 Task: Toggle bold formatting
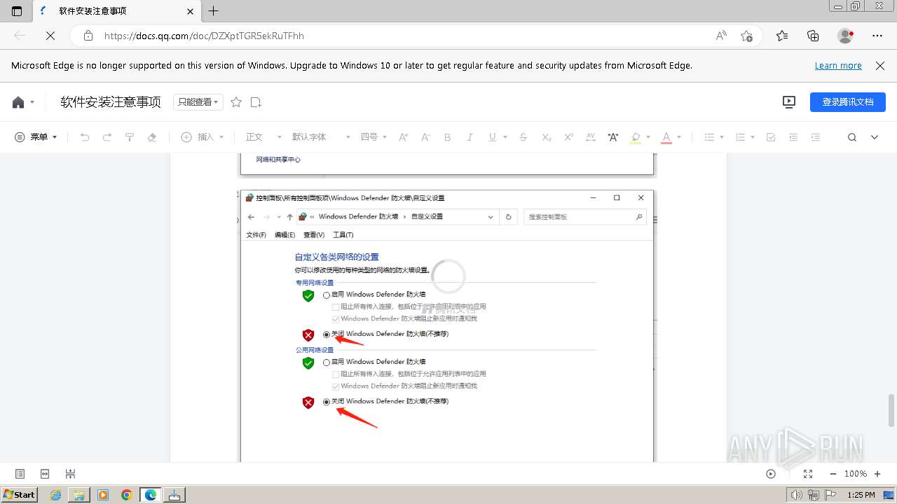(x=448, y=137)
